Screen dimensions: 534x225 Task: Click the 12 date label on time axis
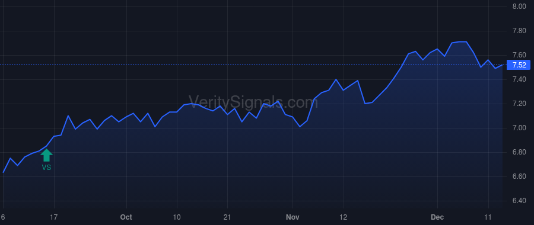coord(344,217)
